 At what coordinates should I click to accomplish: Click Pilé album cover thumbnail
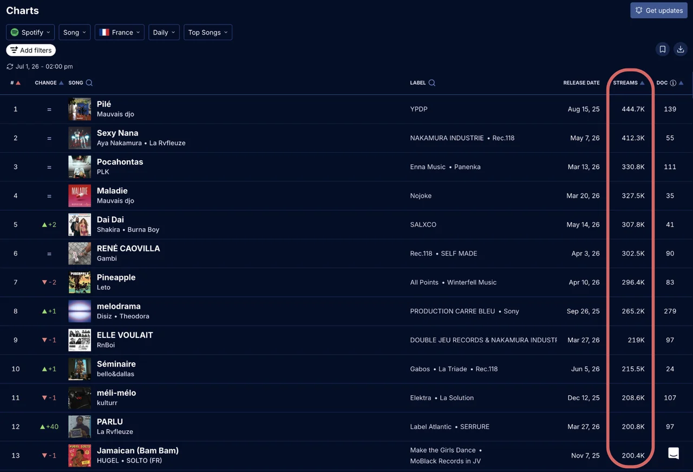point(80,109)
